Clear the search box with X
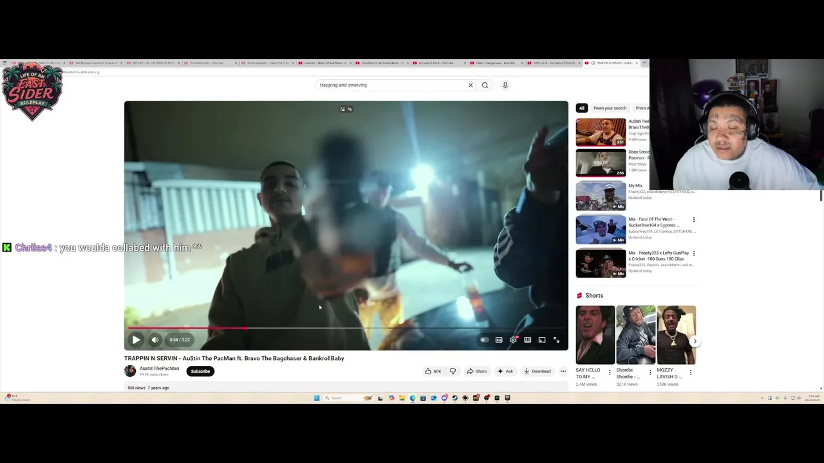824x463 pixels. (x=471, y=85)
